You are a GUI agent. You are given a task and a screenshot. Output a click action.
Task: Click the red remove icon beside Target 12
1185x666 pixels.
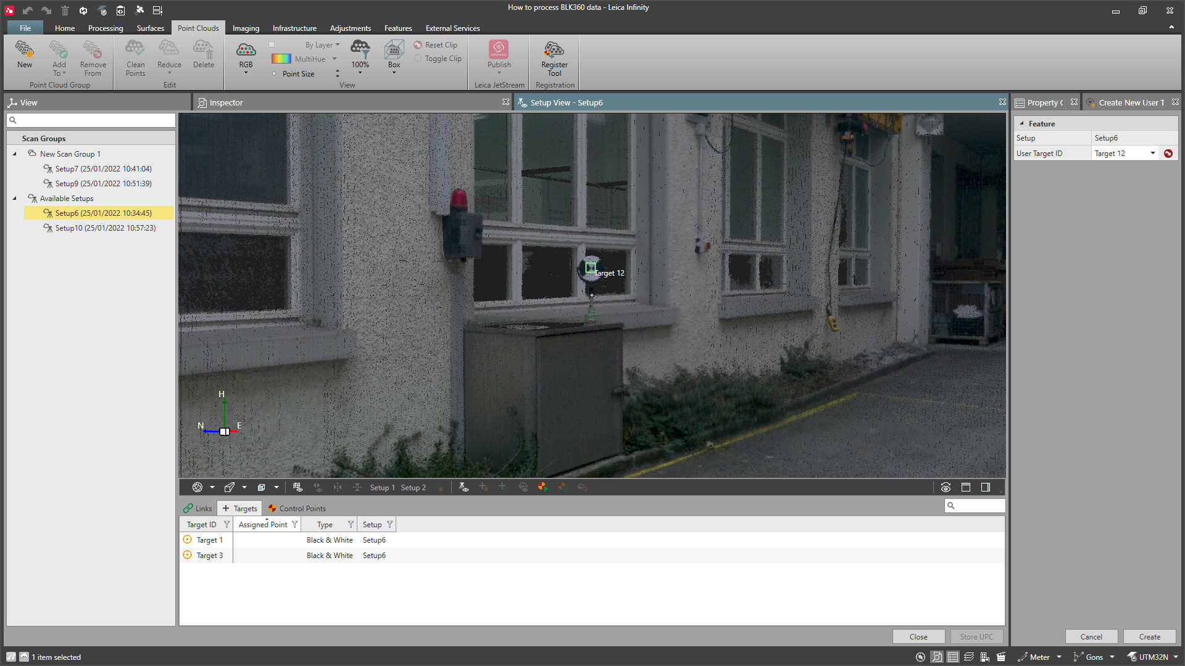coord(1168,154)
